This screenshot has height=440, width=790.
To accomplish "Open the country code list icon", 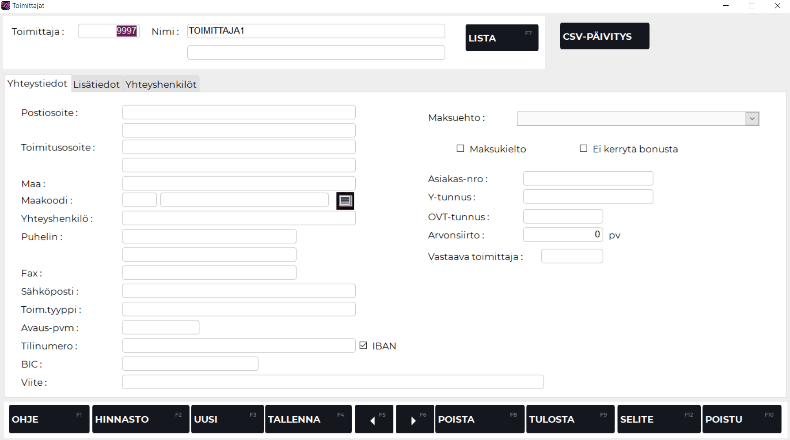I will click(x=345, y=201).
